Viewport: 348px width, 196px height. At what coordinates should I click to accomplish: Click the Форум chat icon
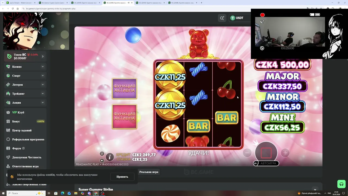pos(8,148)
